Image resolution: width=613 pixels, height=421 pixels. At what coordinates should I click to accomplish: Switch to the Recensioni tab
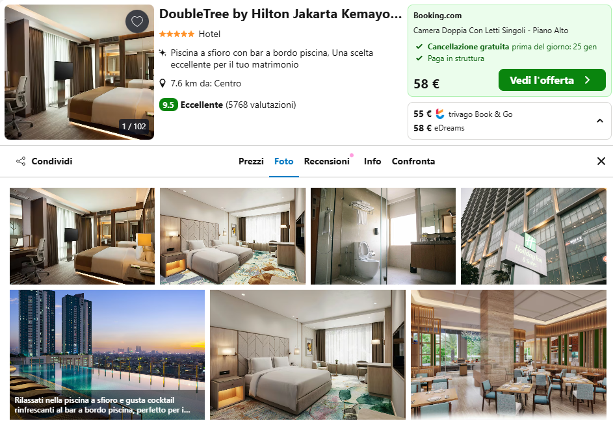(x=327, y=161)
